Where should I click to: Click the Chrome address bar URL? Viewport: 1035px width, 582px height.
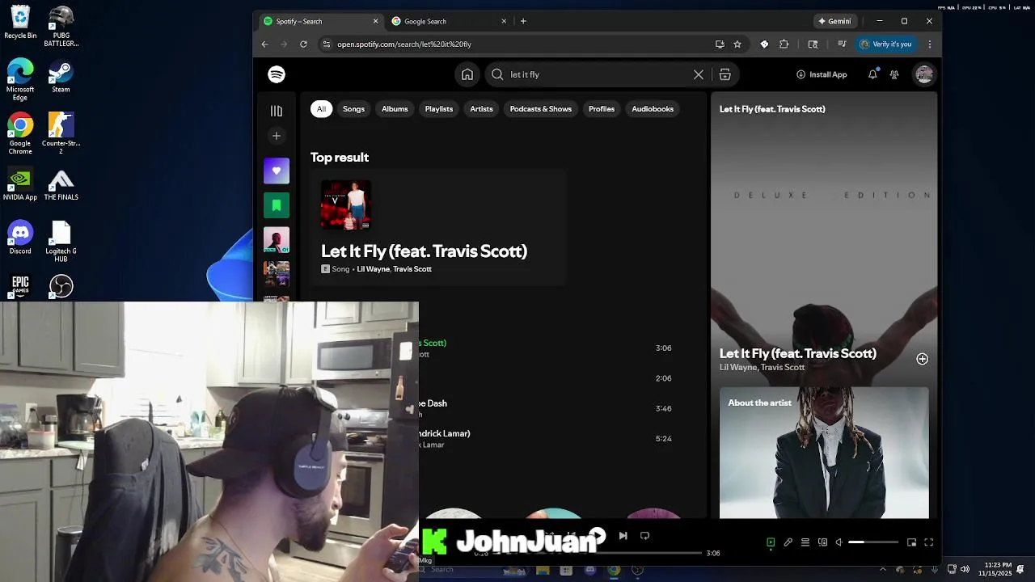click(x=404, y=44)
